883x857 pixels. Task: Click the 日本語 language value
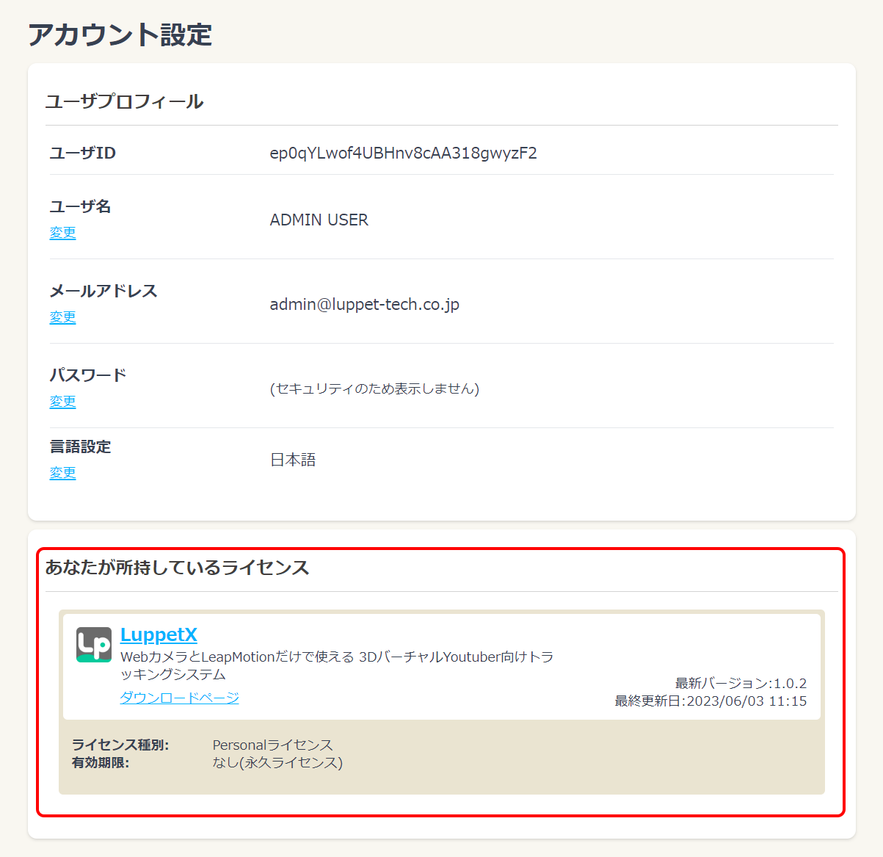click(293, 460)
